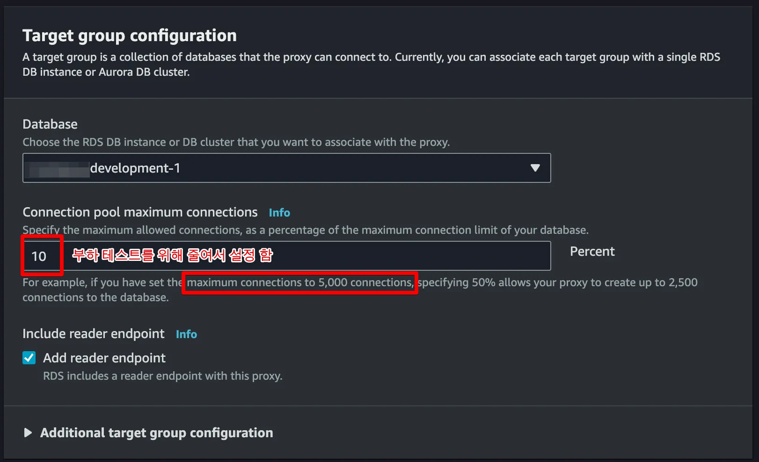Uncheck the Add reader endpoint checkbox
This screenshot has width=759, height=462.
coord(29,358)
